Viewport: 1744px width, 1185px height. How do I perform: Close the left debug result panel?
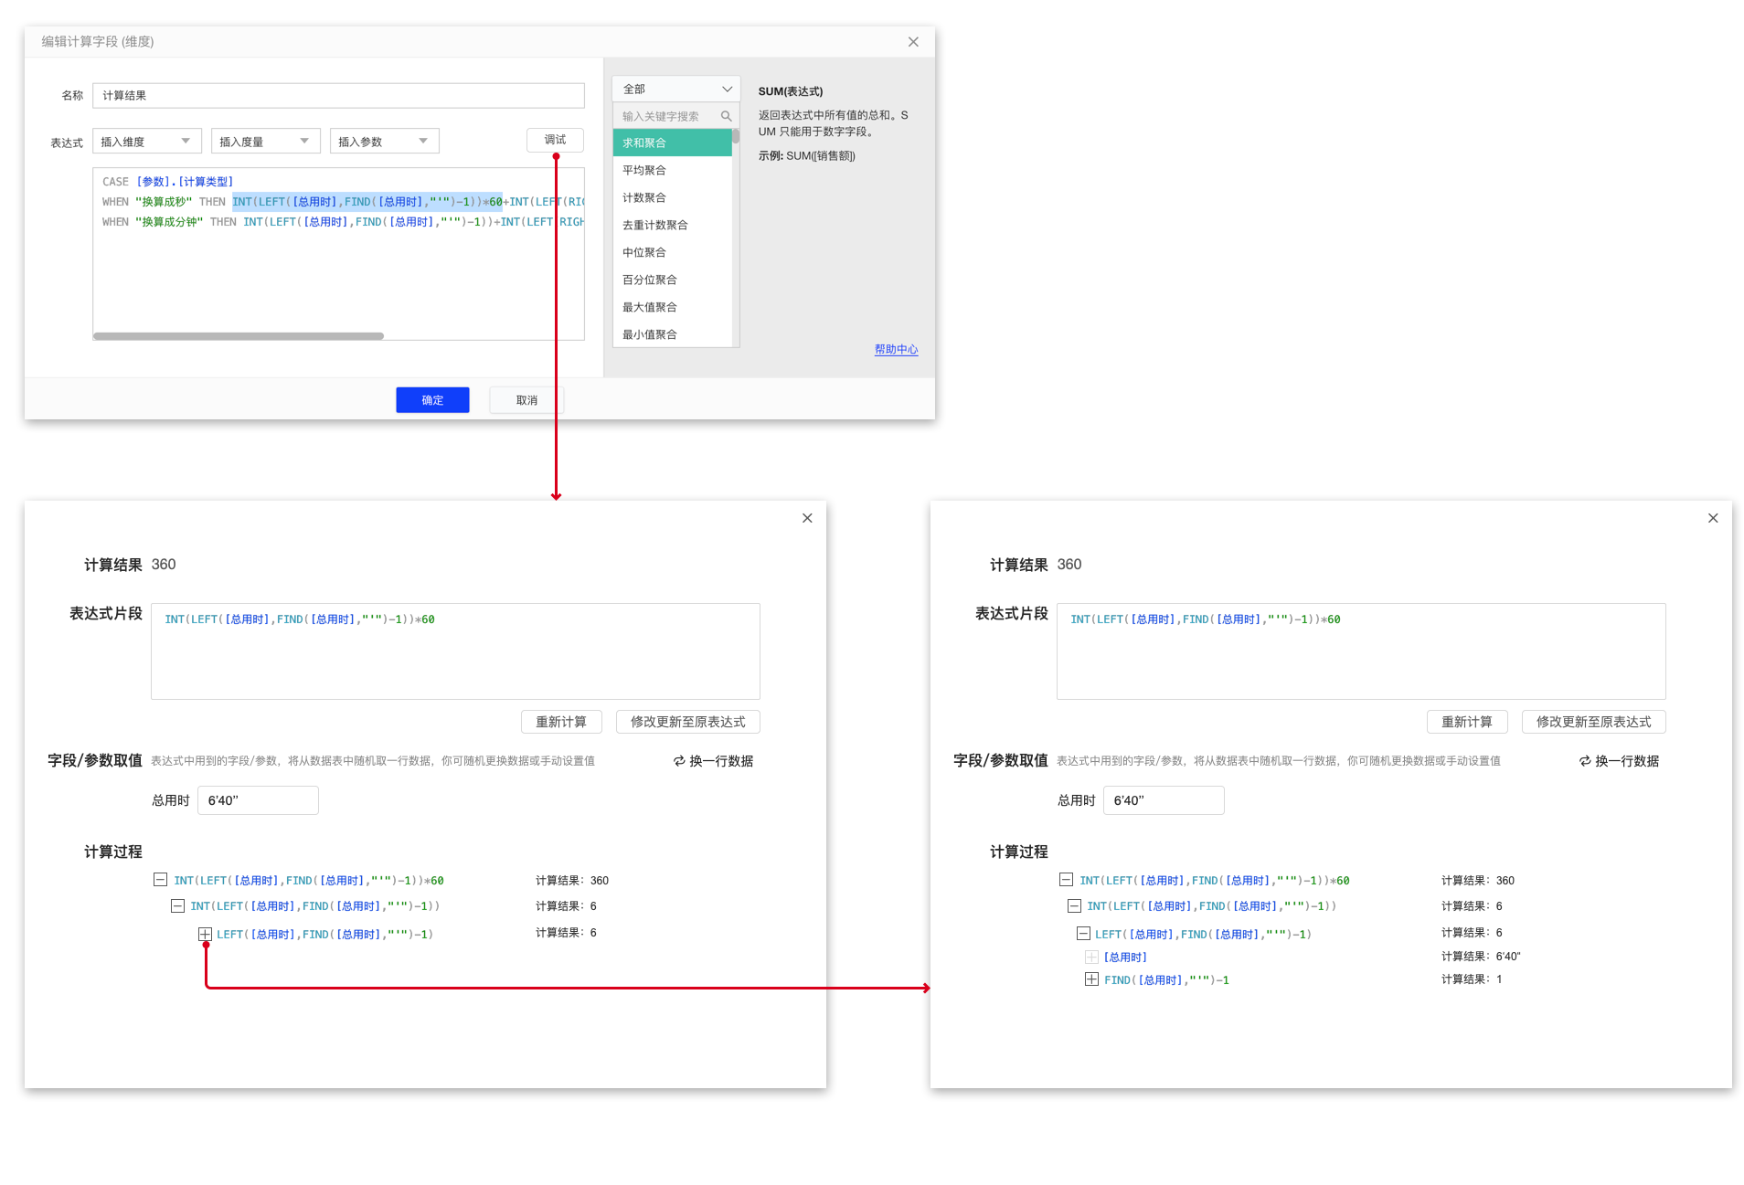[x=807, y=518]
